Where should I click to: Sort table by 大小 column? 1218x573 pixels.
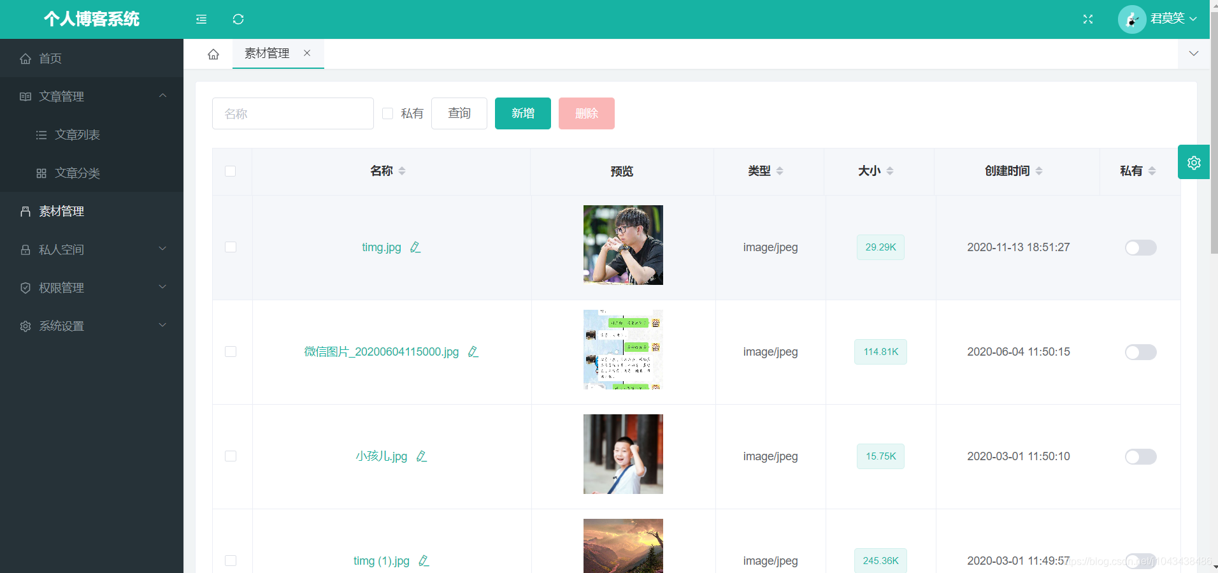[890, 171]
